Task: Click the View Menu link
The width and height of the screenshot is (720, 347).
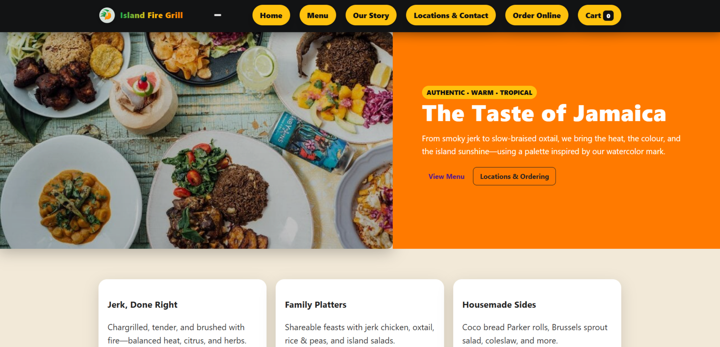Action: (x=446, y=176)
